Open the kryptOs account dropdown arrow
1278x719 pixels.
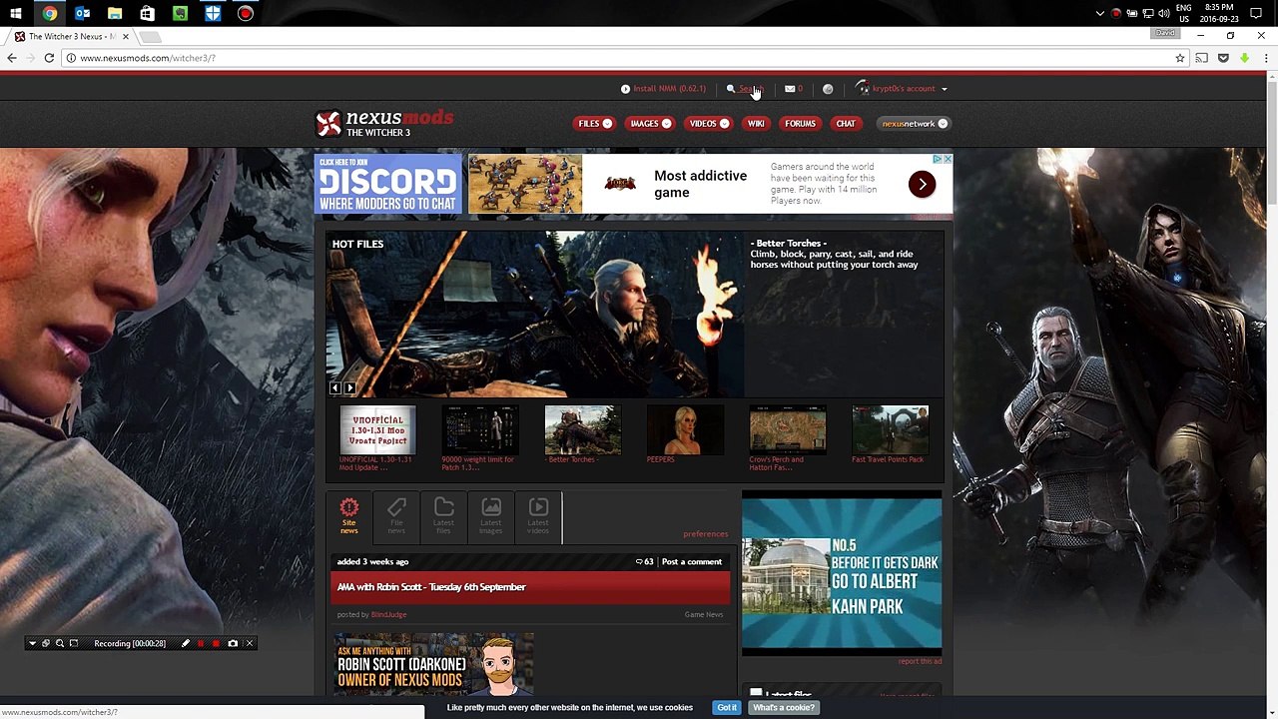click(944, 89)
